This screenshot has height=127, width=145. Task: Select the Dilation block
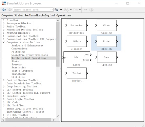77,41
